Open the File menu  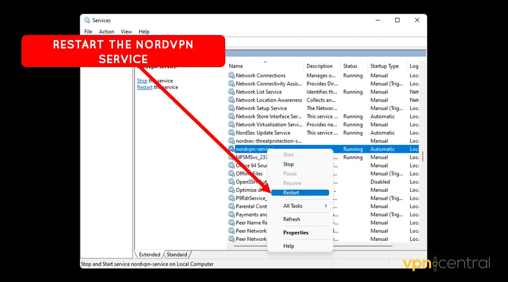(x=88, y=32)
